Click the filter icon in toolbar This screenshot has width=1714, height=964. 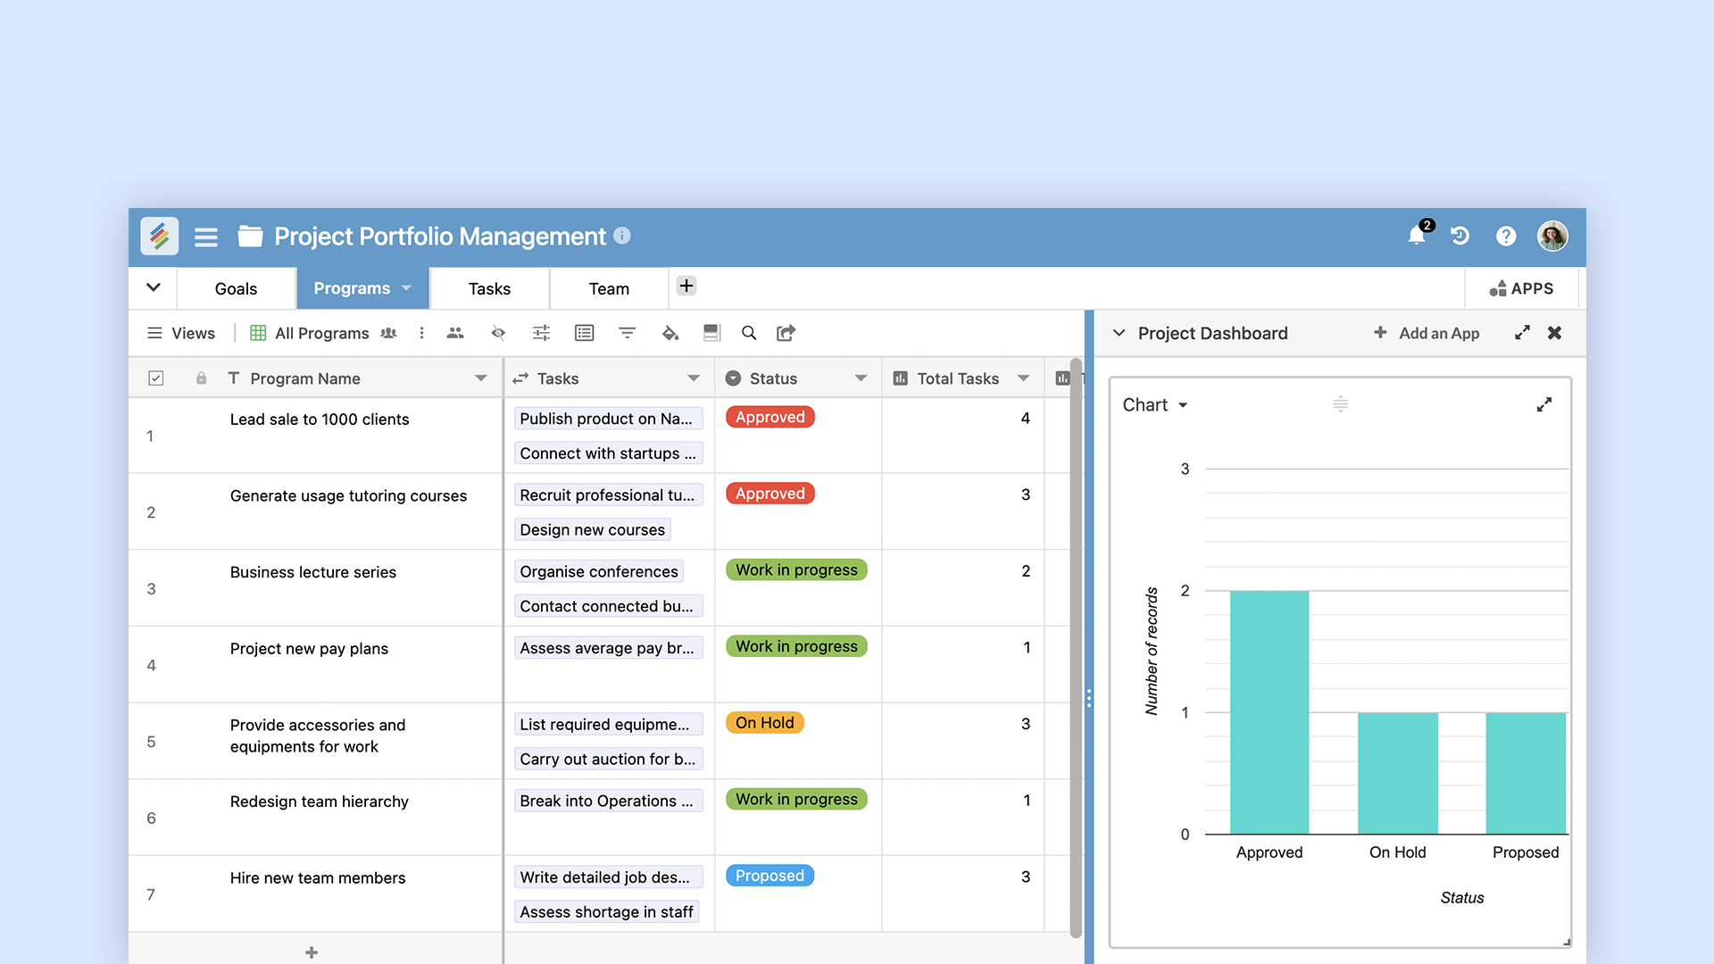point(627,333)
